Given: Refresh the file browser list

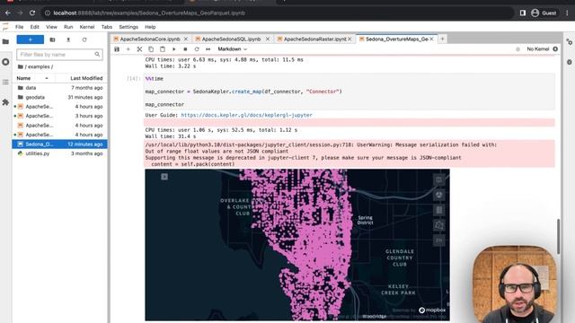Looking at the screenshot, I should point(84,39).
